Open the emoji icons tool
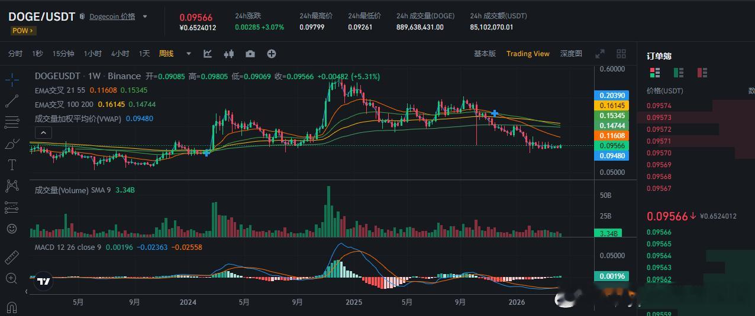Screen dimensions: 755x316 tap(12, 229)
